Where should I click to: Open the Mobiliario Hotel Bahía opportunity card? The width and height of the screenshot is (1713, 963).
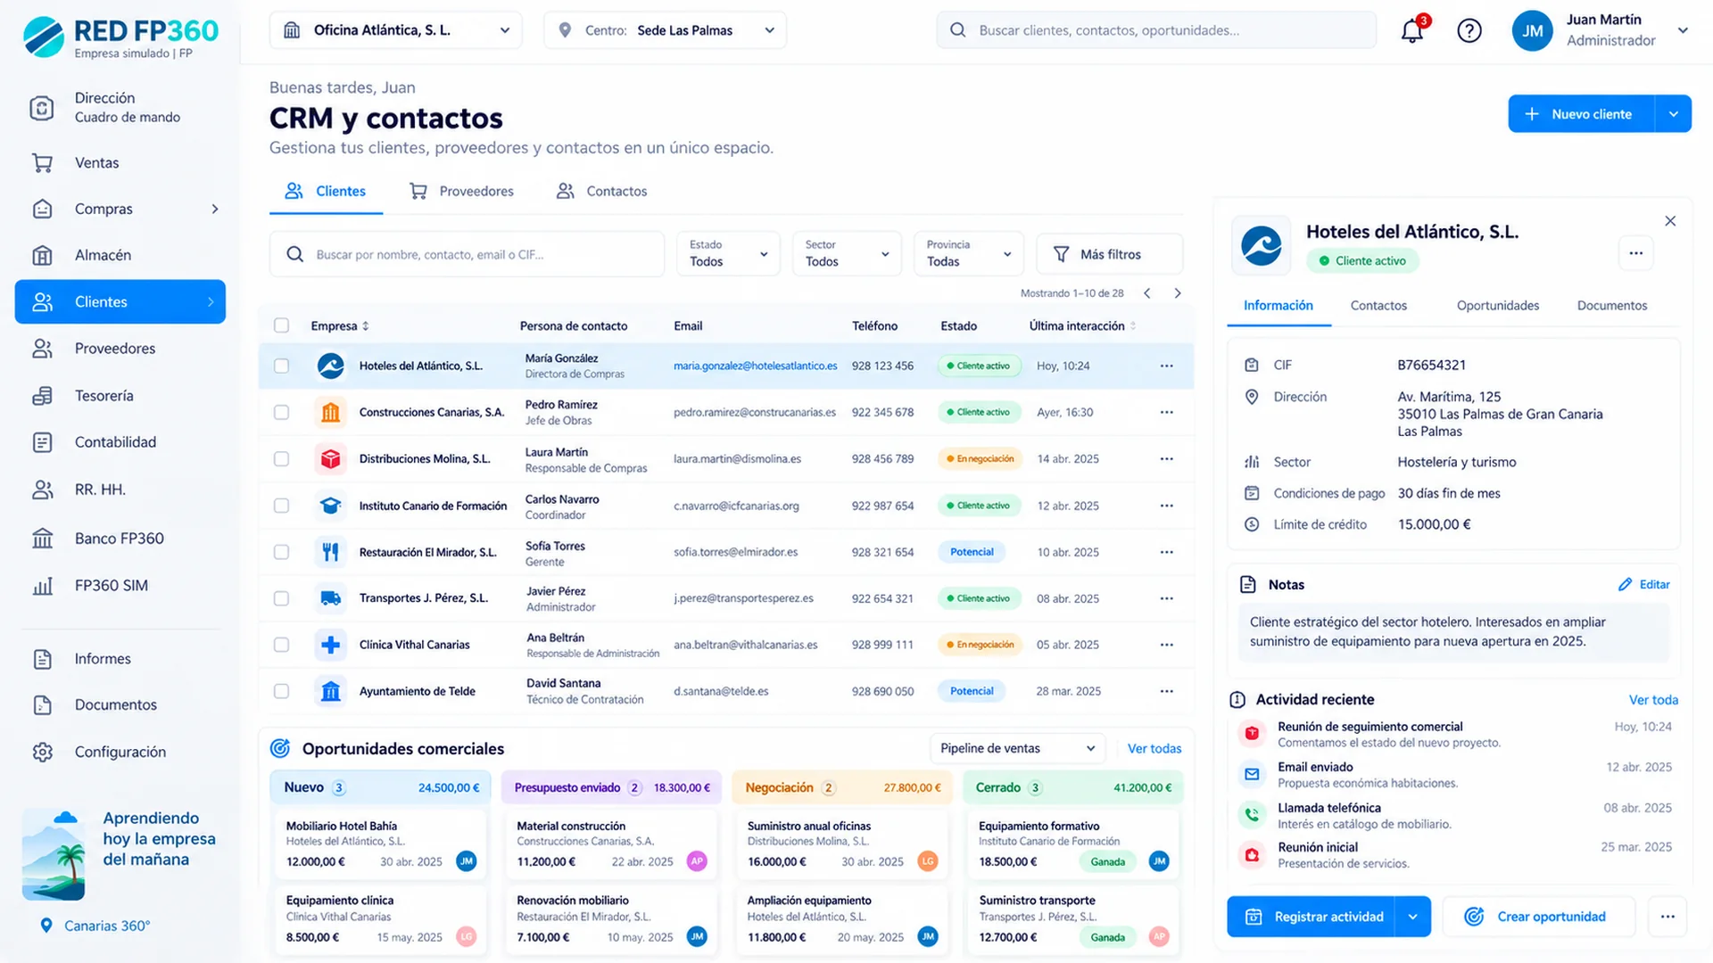[379, 844]
